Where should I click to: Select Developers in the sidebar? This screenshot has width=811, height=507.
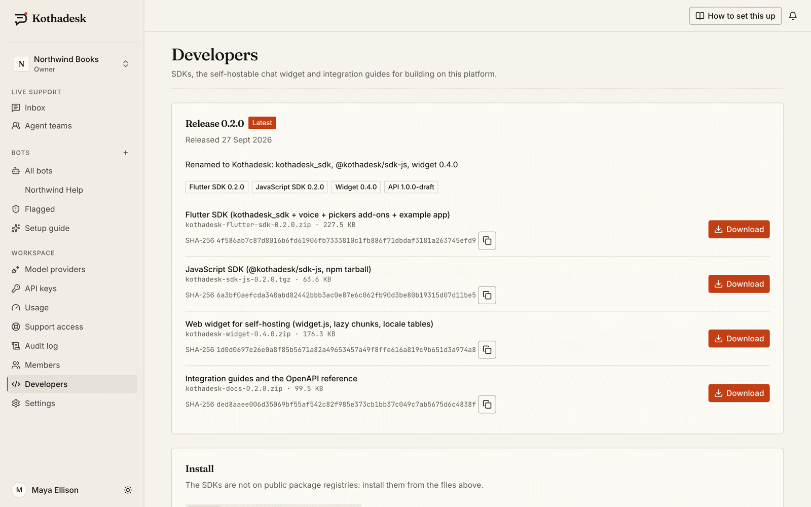pyautogui.click(x=71, y=384)
